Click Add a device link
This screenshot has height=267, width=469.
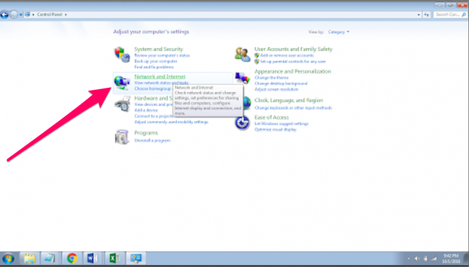[x=146, y=110]
